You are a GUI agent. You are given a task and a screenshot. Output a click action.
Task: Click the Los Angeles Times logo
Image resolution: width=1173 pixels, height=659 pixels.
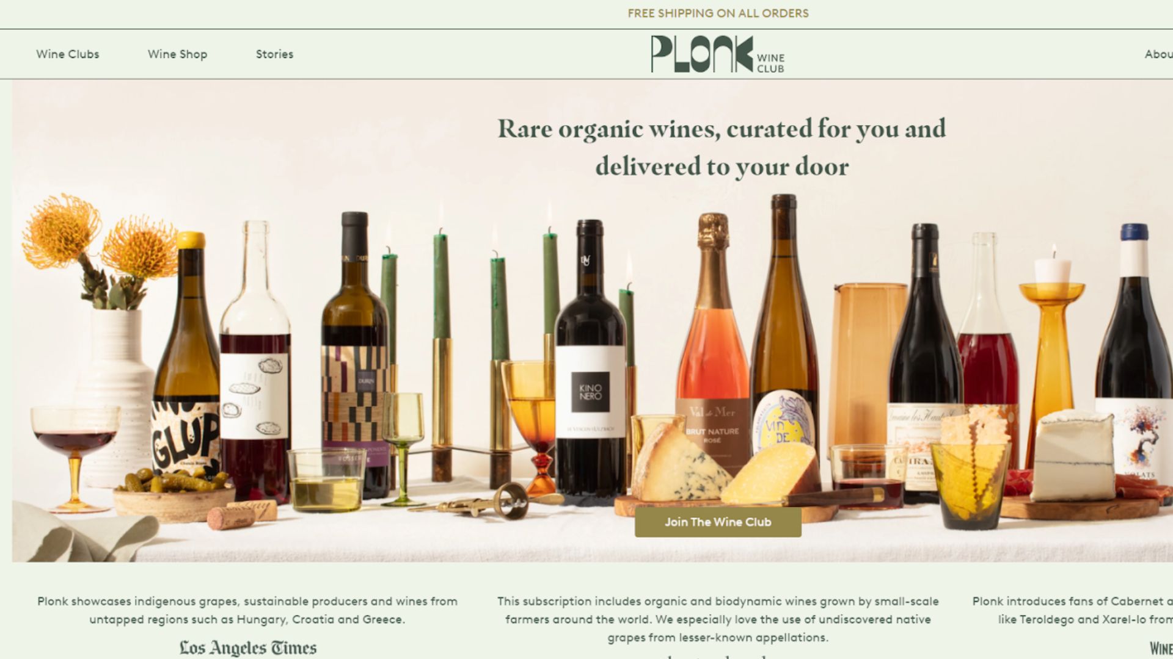click(x=248, y=648)
